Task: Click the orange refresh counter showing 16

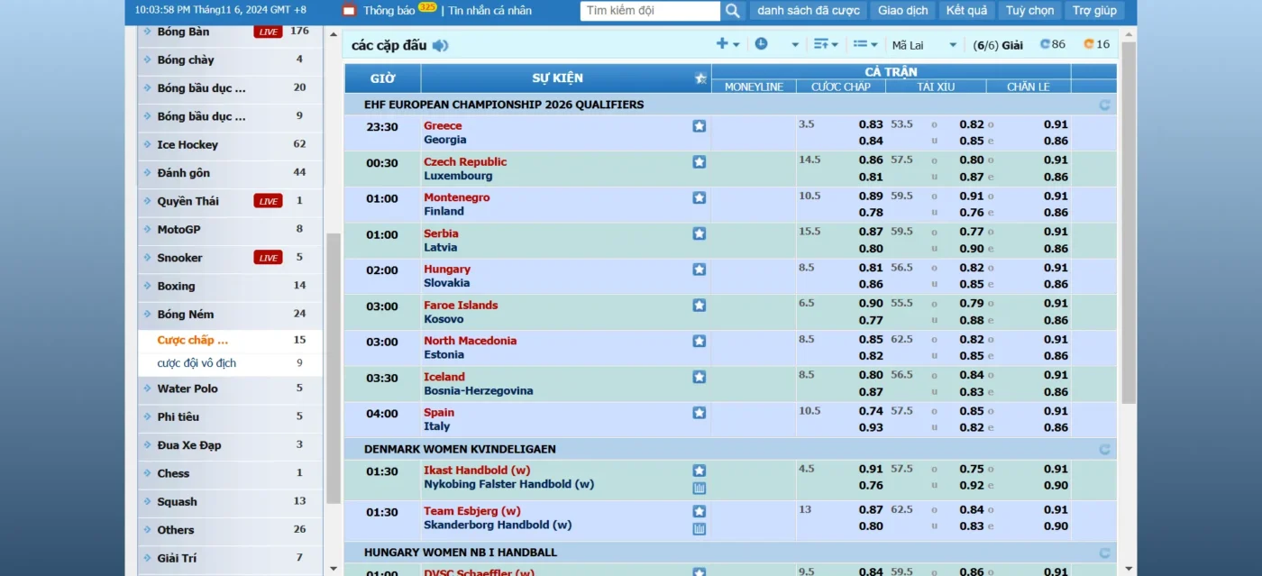Action: pos(1096,44)
